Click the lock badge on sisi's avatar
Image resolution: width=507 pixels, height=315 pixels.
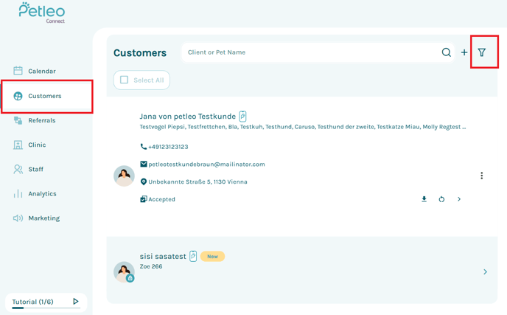(x=130, y=278)
